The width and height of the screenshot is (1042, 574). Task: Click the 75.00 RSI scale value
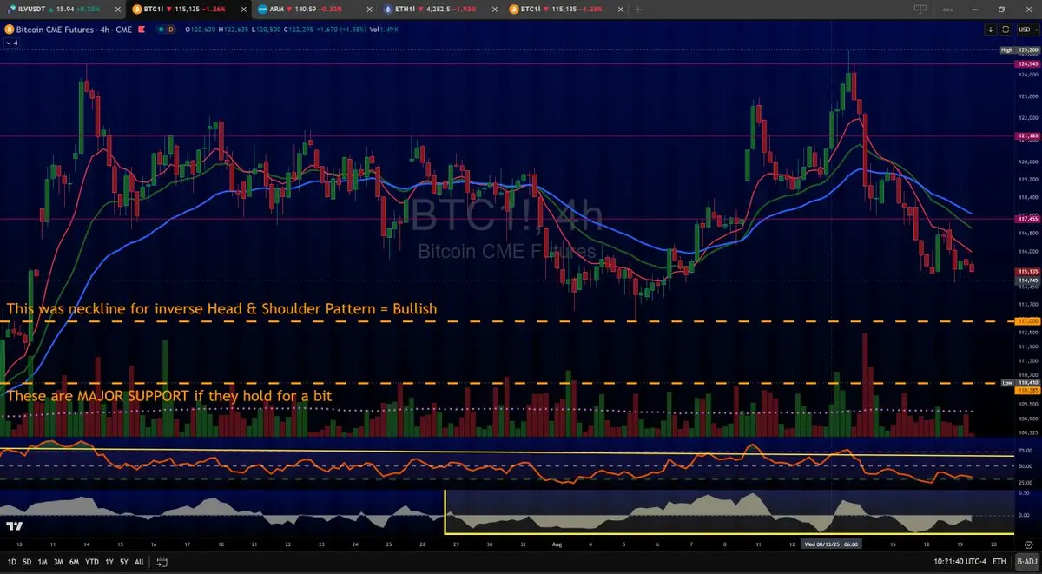[1024, 451]
